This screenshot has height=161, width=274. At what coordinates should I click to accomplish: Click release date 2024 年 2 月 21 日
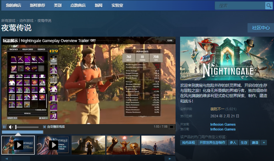pyautogui.click(x=225, y=116)
